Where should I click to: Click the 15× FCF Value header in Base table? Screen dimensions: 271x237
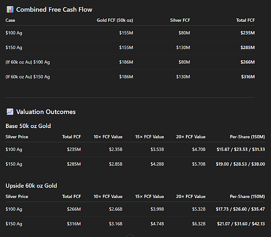(x=149, y=137)
